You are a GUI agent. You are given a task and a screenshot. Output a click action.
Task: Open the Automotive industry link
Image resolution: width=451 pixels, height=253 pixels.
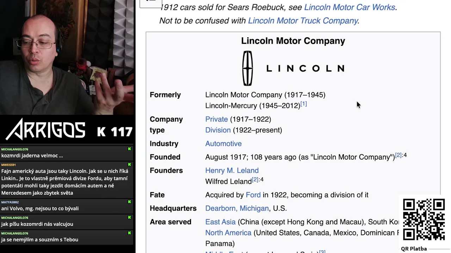tap(223, 144)
